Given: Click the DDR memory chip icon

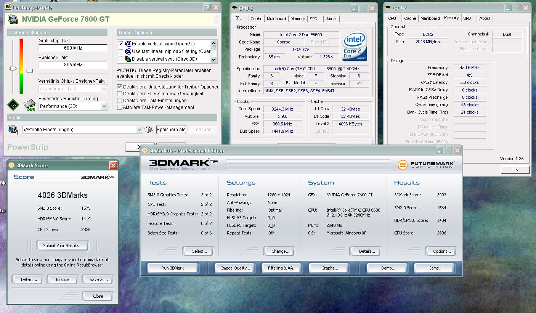Looking at the screenshot, I should click(x=29, y=105).
